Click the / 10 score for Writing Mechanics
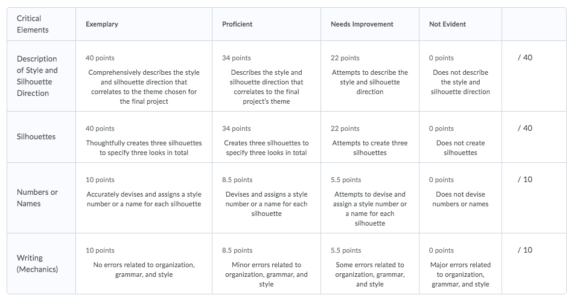 tap(525, 250)
